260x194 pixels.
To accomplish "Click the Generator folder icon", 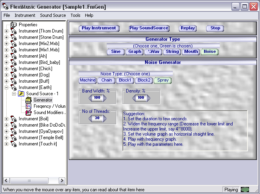I will click(29, 100).
